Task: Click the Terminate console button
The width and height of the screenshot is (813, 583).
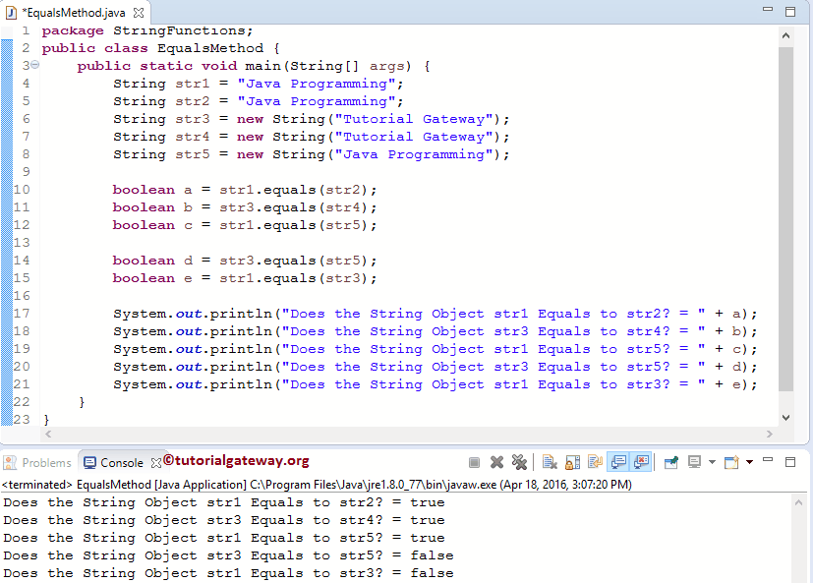Action: (474, 462)
